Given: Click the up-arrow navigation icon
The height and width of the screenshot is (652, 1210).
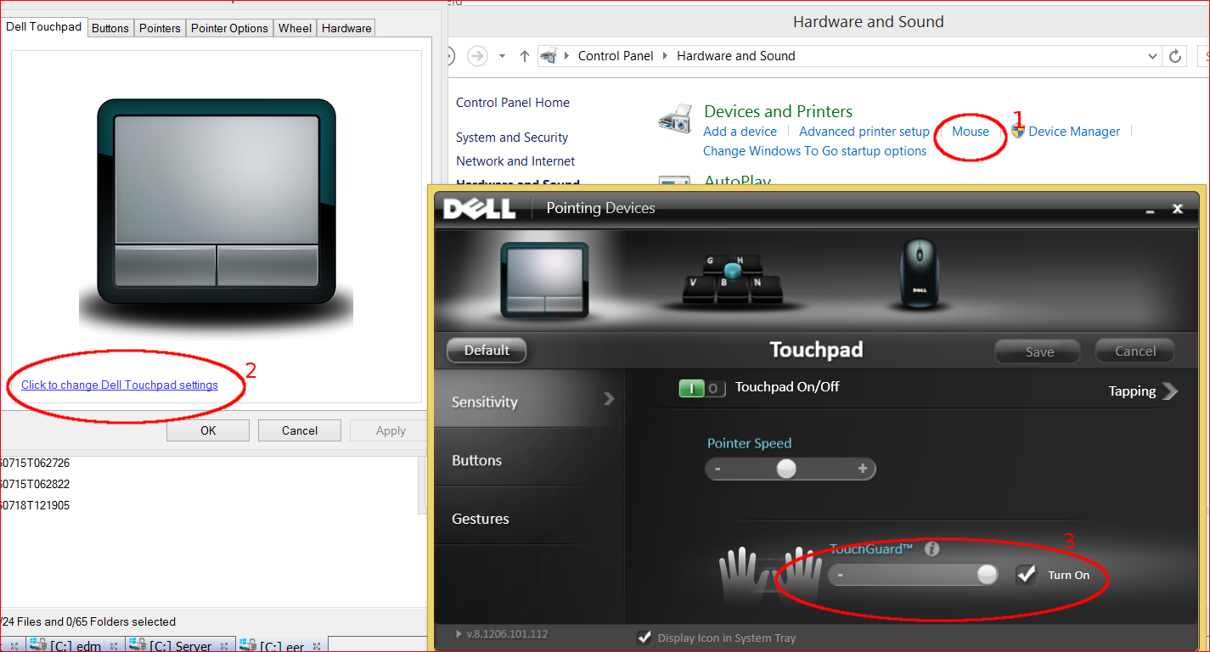Looking at the screenshot, I should pyautogui.click(x=524, y=55).
